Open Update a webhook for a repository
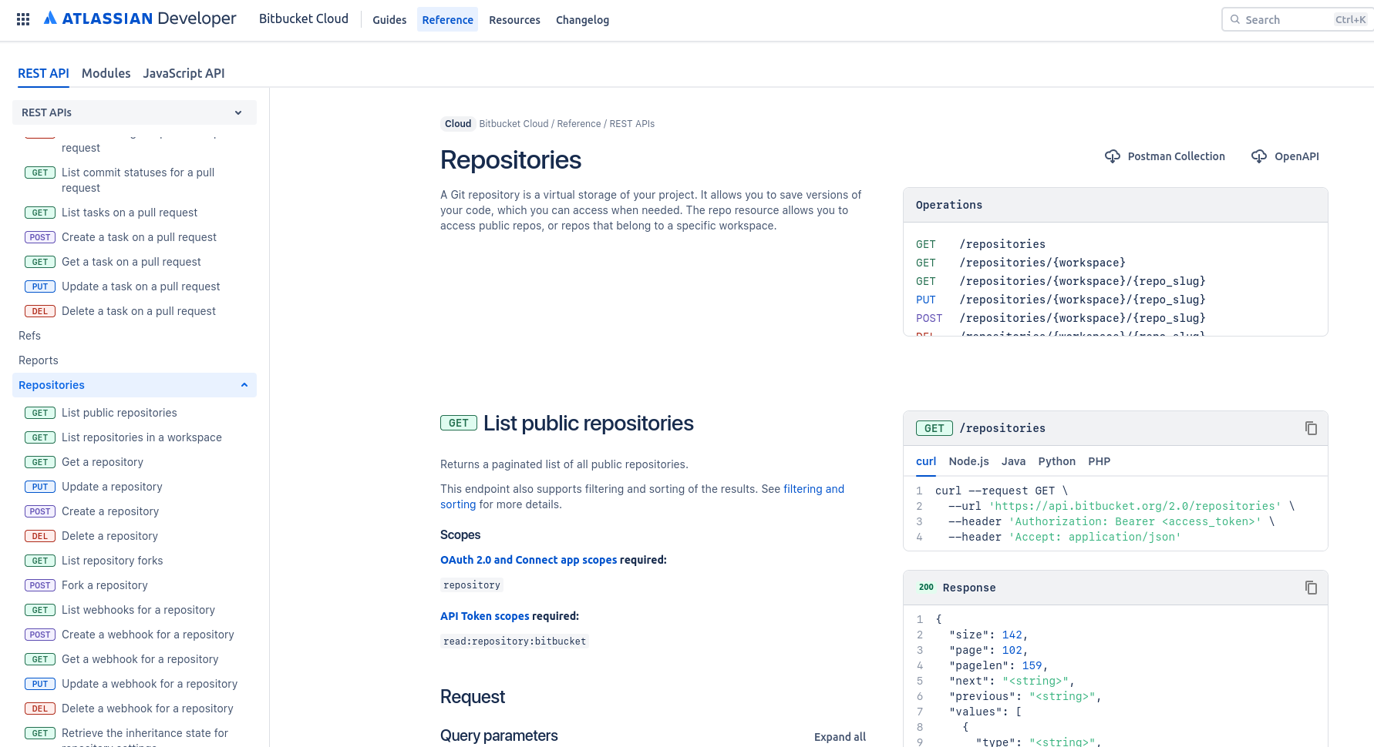This screenshot has width=1374, height=747. 150,684
